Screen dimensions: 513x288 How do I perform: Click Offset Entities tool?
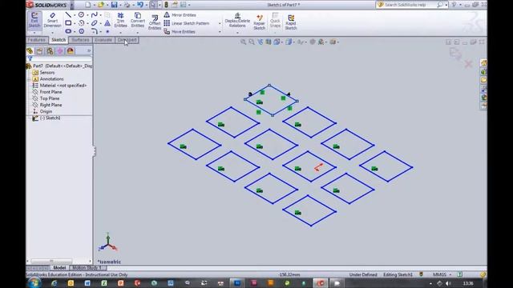tap(155, 22)
